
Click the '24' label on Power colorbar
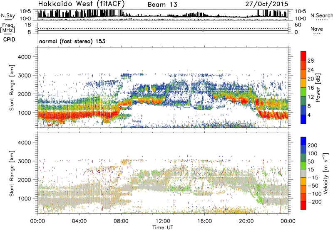pyautogui.click(x=311, y=70)
